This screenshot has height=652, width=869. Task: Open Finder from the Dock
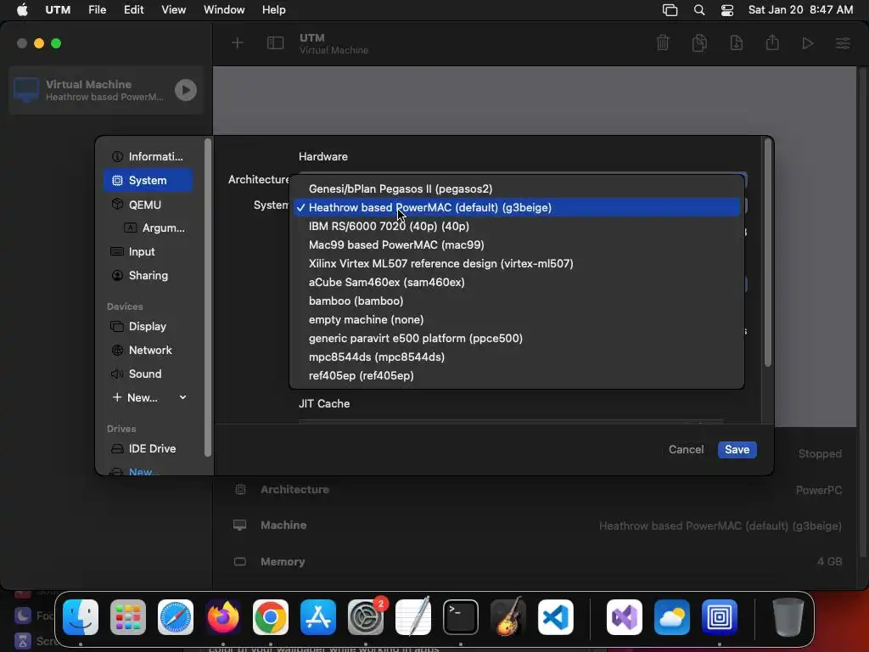(x=81, y=617)
